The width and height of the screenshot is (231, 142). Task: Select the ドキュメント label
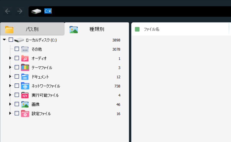[40, 77]
